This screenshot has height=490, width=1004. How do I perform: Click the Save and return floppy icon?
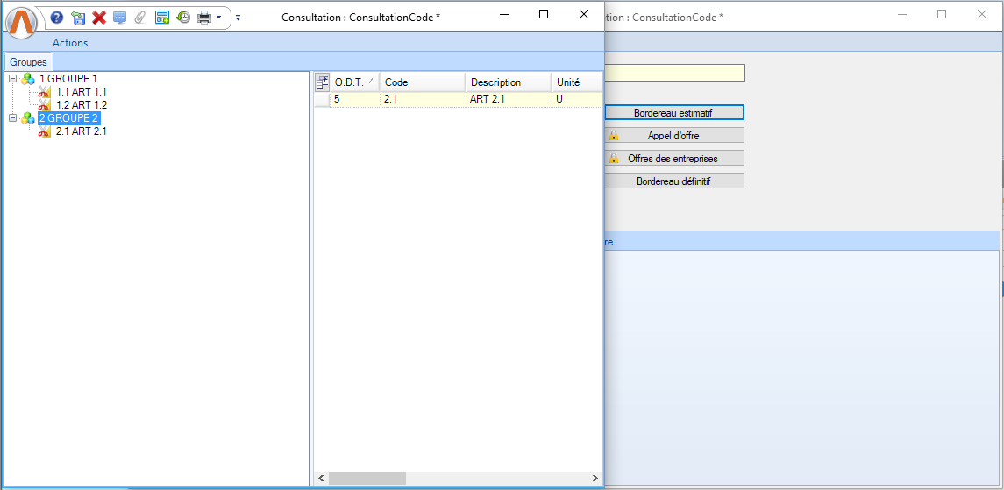[x=78, y=17]
